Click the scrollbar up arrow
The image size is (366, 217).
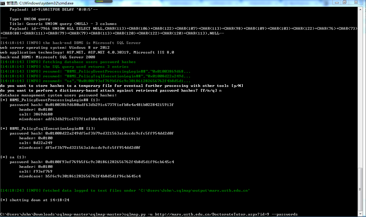(360, 9)
